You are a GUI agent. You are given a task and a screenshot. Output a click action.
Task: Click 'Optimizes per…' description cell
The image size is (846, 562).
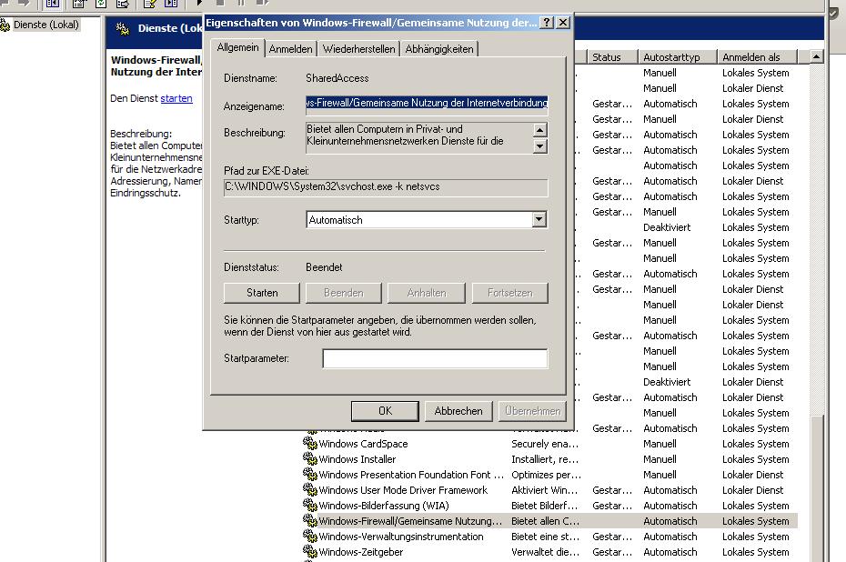click(546, 476)
